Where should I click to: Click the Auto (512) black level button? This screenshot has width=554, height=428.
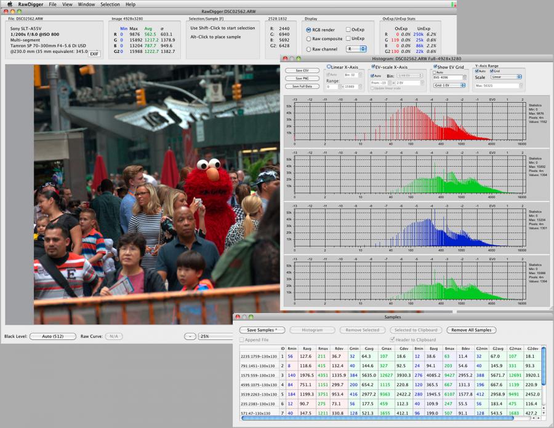(53, 336)
